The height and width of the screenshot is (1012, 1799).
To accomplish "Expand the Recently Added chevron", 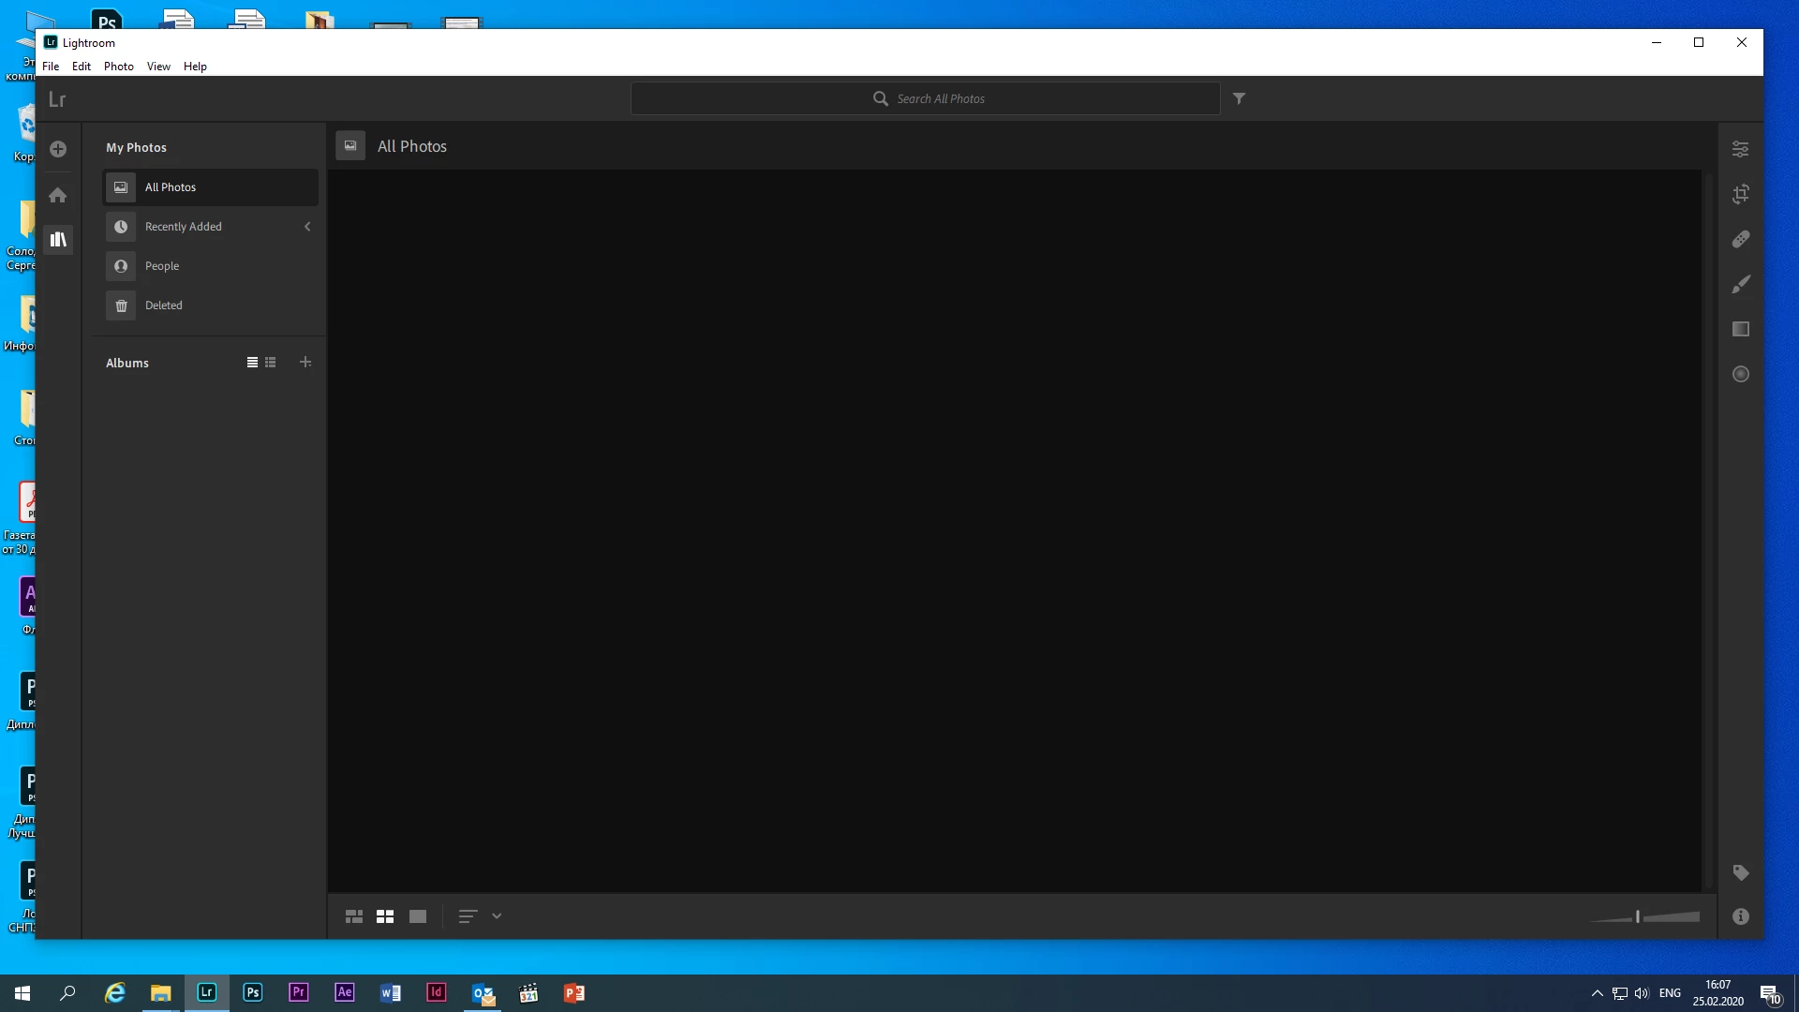I will point(307,227).
